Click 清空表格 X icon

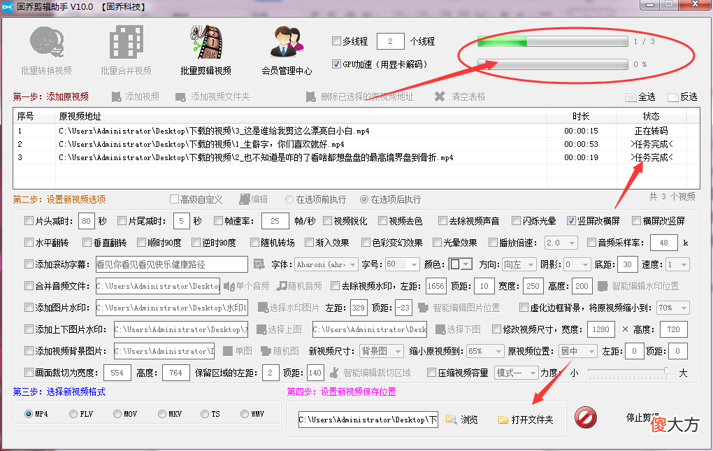(x=439, y=96)
